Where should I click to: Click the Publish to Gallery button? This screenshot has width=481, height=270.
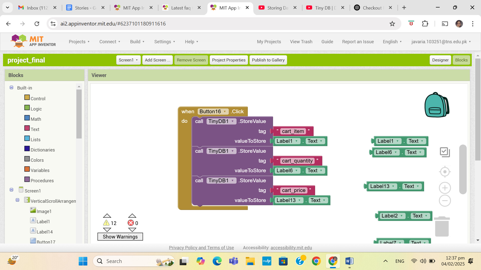pyautogui.click(x=268, y=60)
